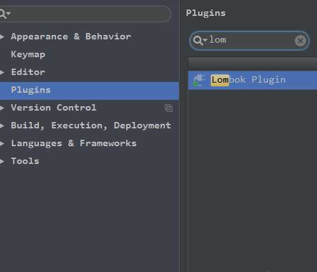Expand Build, Execution, Deployment arrow
Screen dimensions: 317x272
pyautogui.click(x=2, y=126)
